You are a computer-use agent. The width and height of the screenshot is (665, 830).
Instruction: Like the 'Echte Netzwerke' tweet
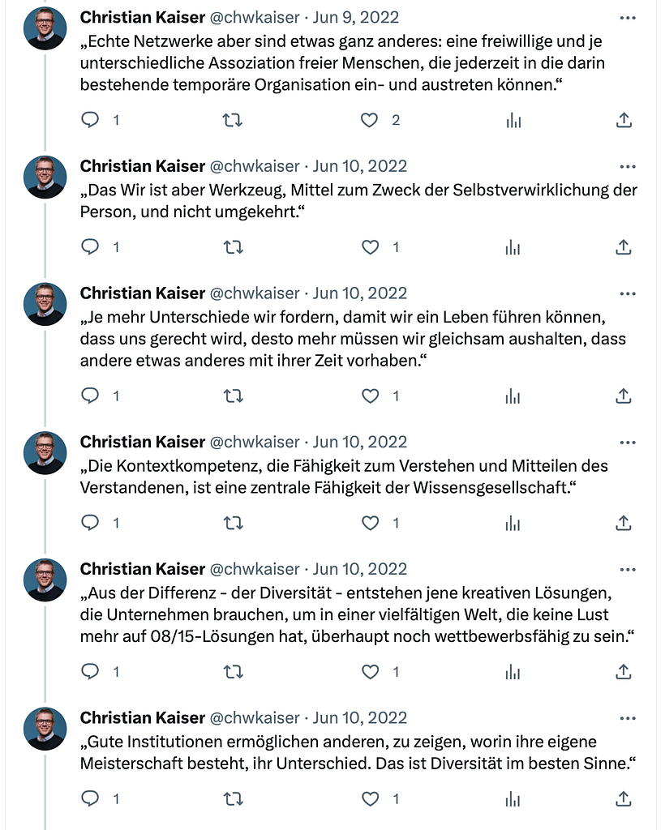370,120
